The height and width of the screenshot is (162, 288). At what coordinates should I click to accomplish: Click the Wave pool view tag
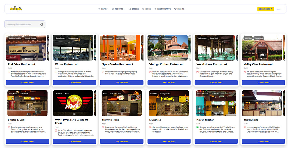pos(73,38)
